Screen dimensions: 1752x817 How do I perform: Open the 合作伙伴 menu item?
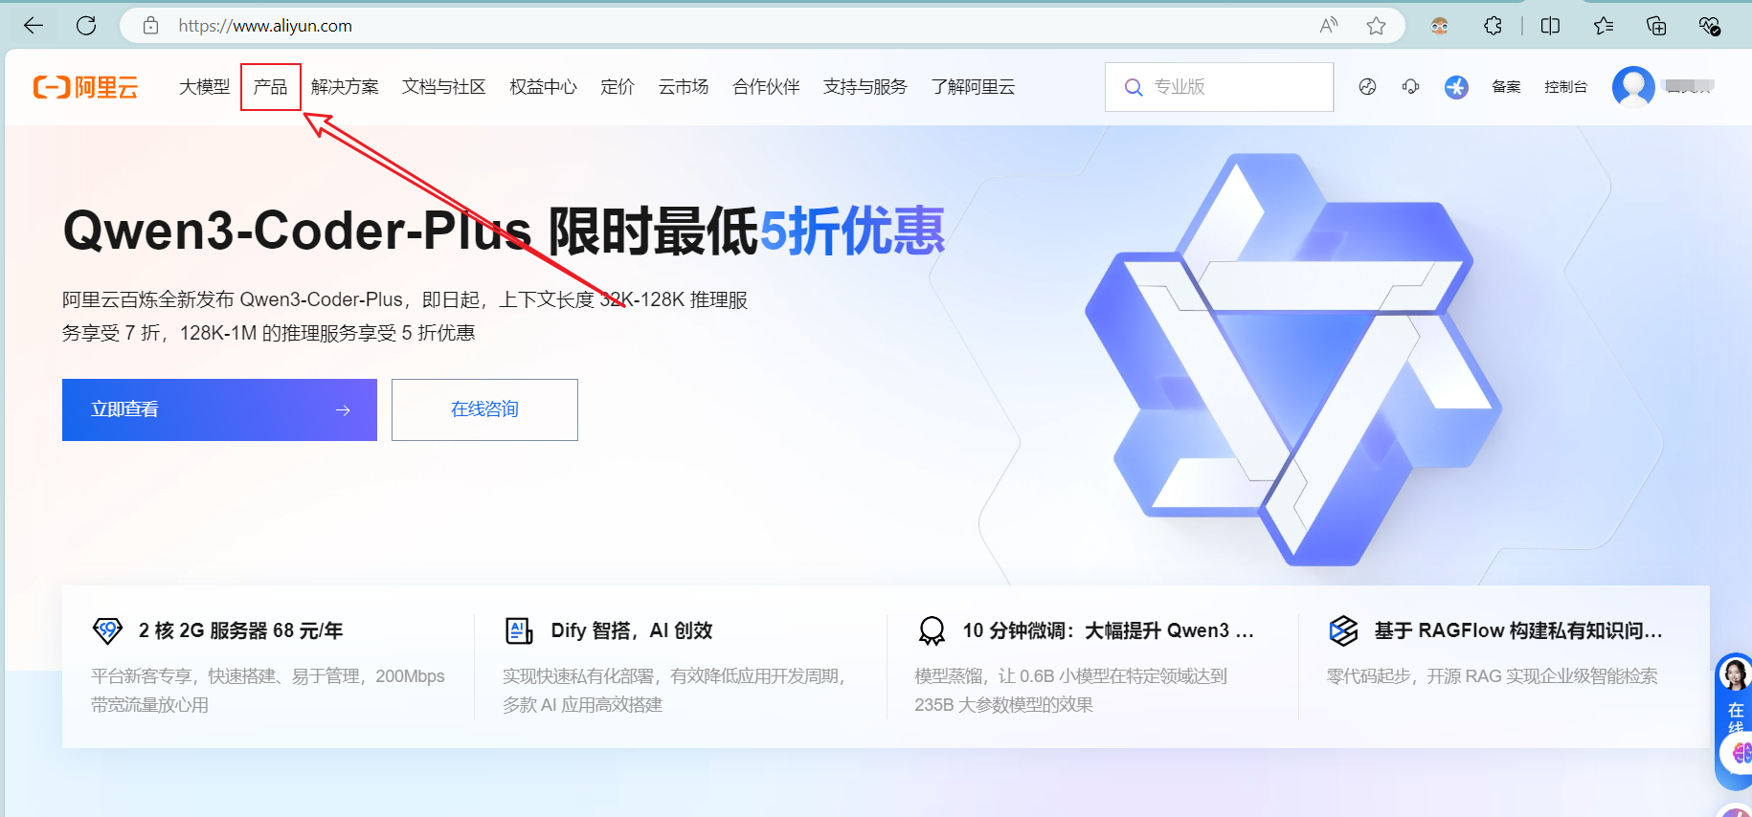766,87
